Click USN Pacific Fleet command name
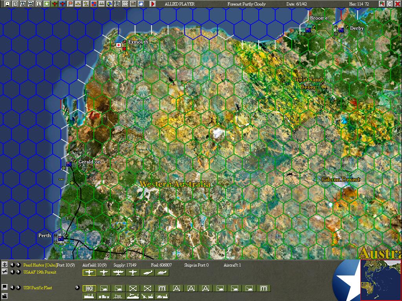 pos(38,288)
